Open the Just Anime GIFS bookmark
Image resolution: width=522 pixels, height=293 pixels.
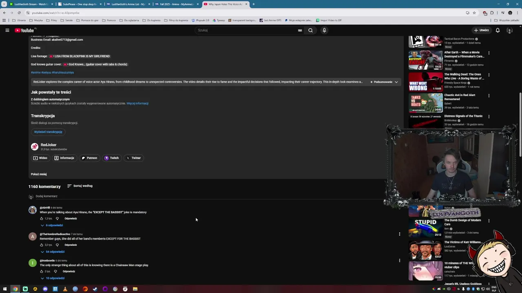(x=270, y=20)
